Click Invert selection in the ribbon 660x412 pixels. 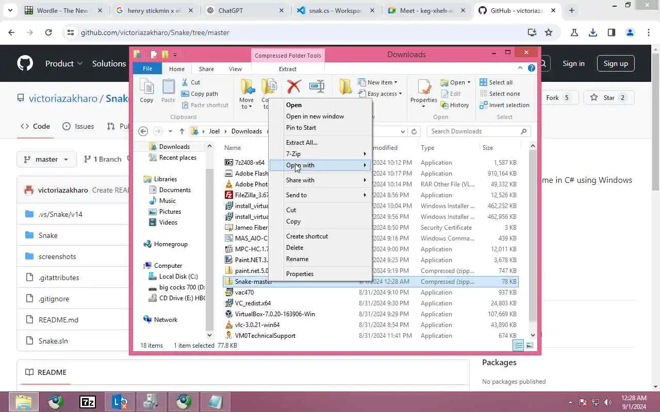(x=504, y=105)
